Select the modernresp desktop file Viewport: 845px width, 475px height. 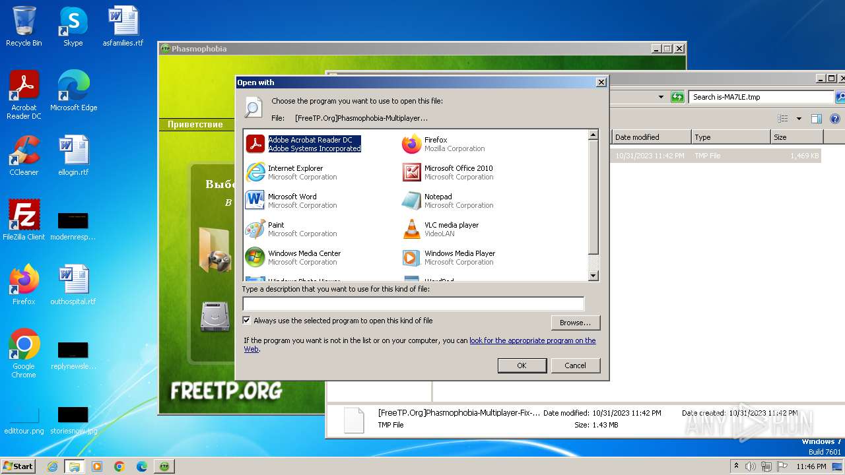[73, 226]
